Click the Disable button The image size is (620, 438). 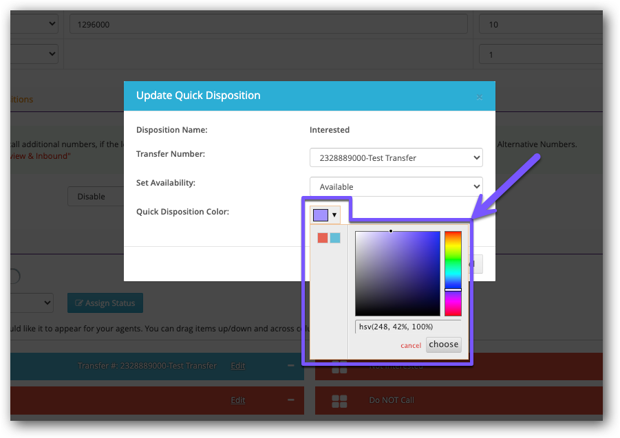point(95,196)
